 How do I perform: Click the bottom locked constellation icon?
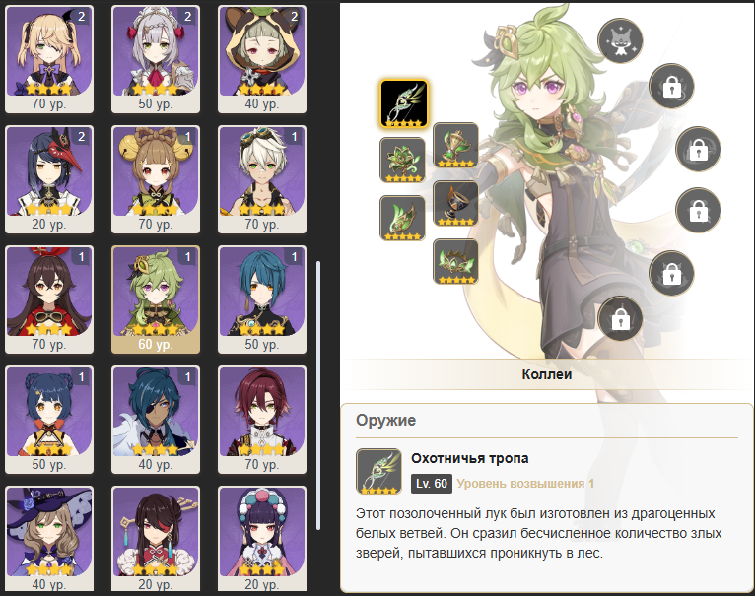click(x=620, y=319)
